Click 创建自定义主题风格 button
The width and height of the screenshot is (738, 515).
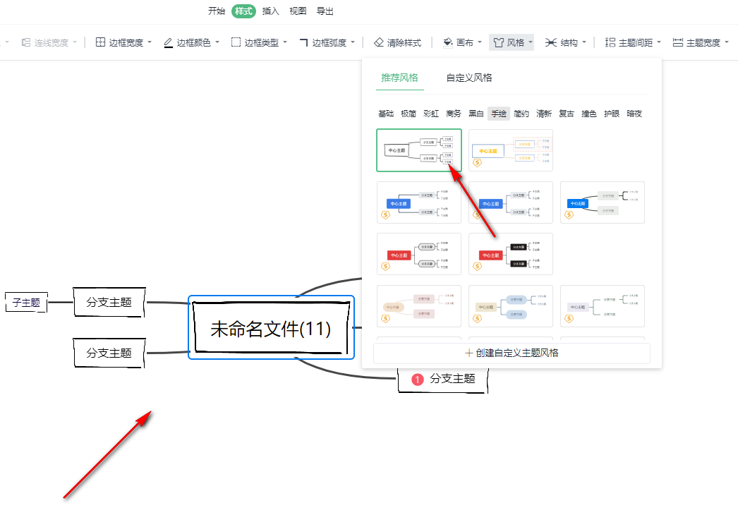click(512, 353)
